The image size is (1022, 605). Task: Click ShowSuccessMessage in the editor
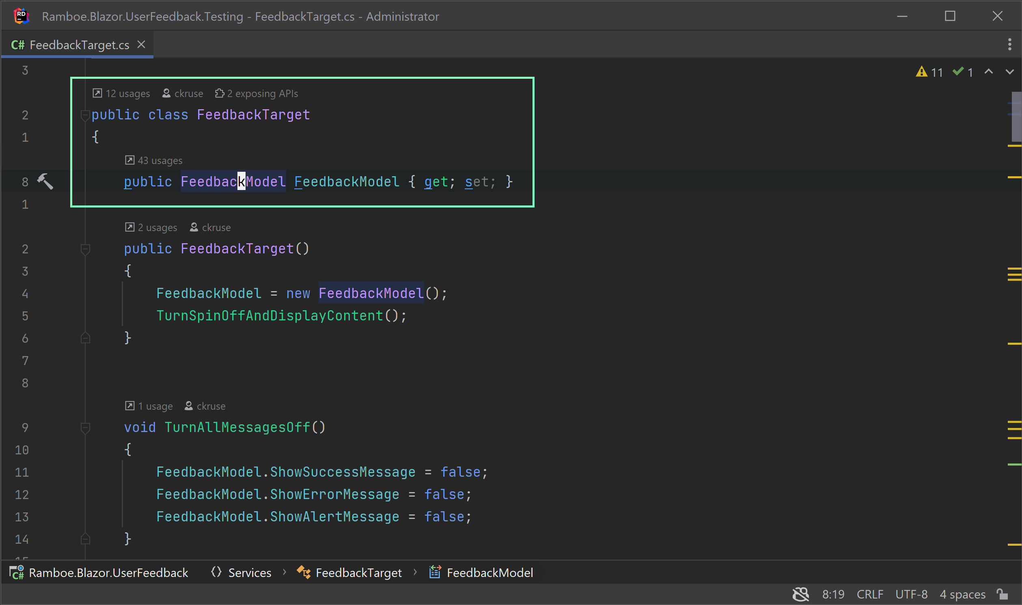click(x=343, y=472)
